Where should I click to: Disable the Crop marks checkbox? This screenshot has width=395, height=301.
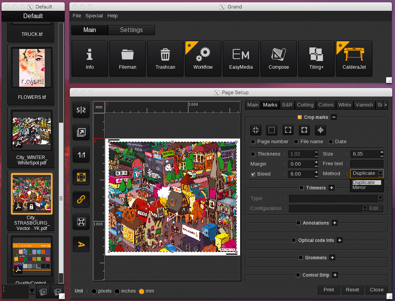click(x=299, y=117)
